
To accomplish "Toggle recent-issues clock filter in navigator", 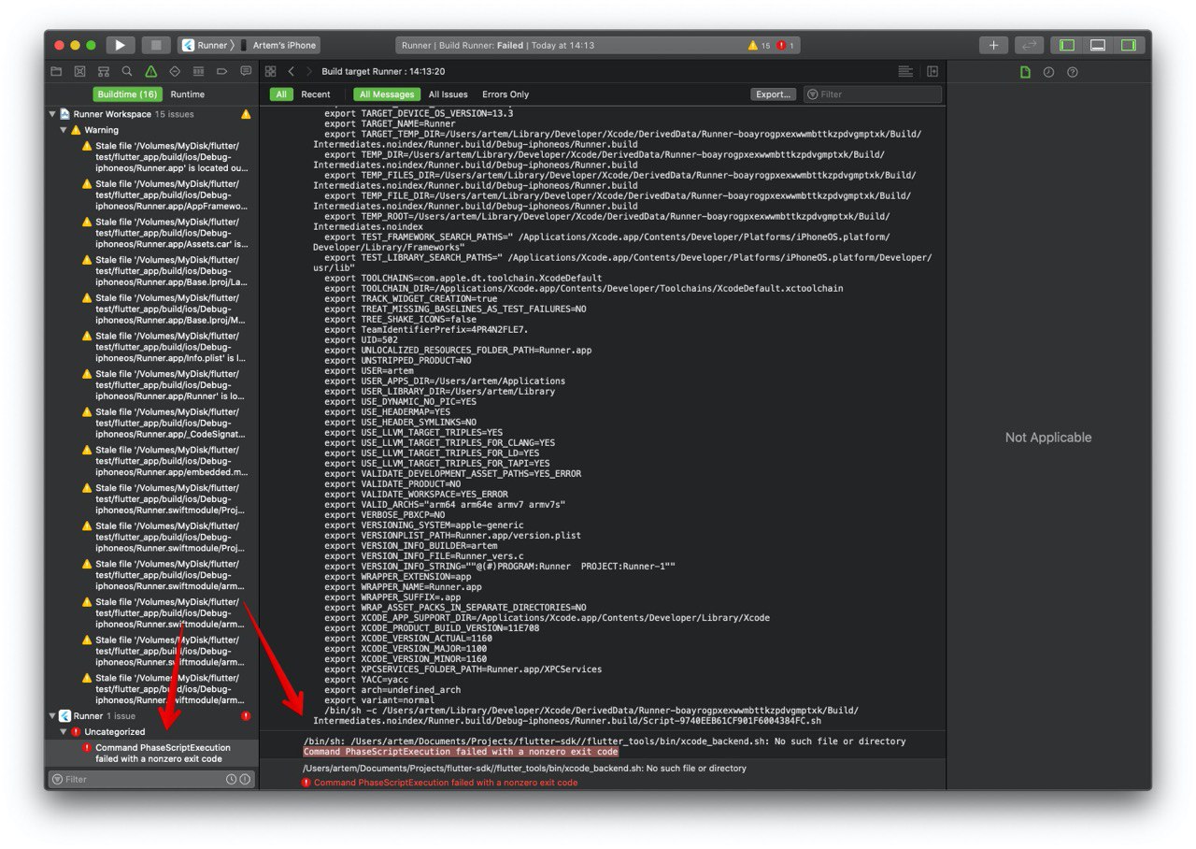I will coord(231,779).
